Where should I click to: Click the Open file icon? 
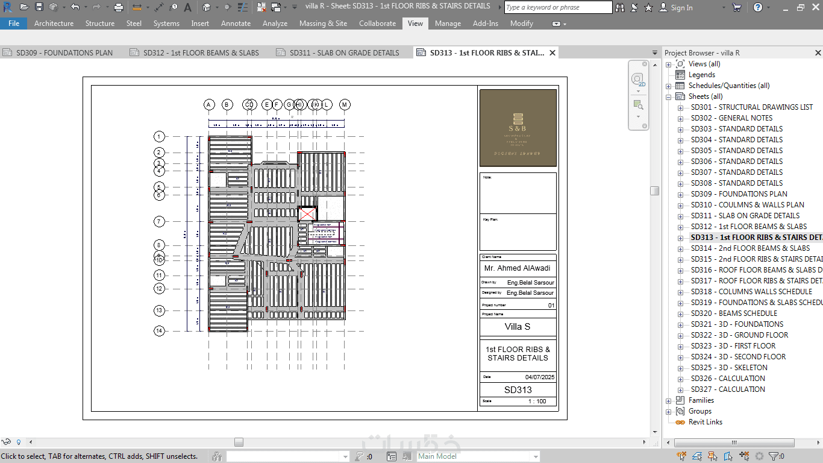click(24, 7)
